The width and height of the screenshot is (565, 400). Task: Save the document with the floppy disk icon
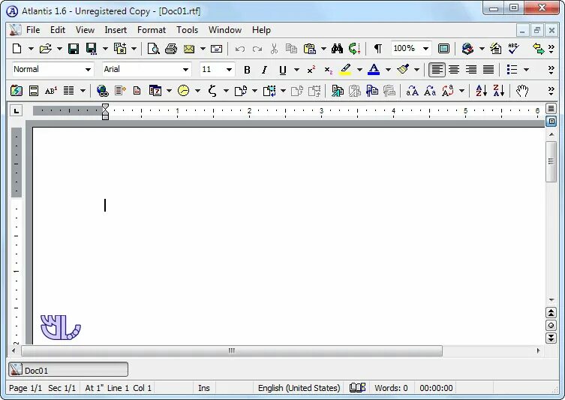(x=74, y=48)
